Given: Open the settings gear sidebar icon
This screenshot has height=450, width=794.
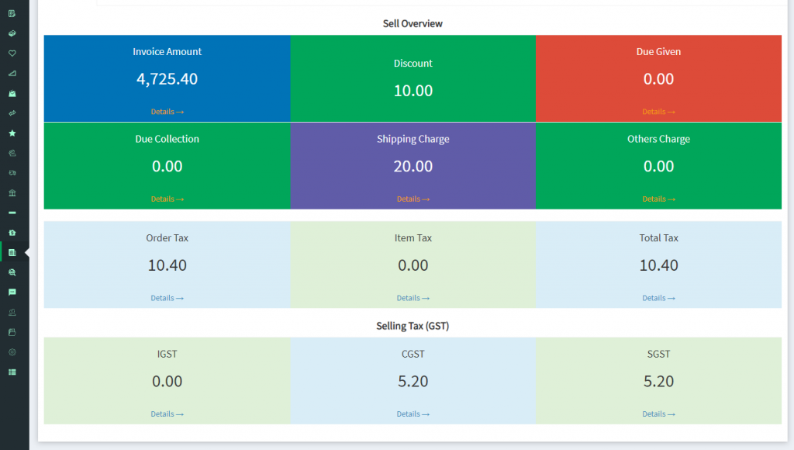Looking at the screenshot, I should [12, 352].
